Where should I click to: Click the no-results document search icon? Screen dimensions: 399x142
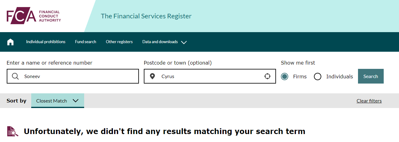(13, 131)
